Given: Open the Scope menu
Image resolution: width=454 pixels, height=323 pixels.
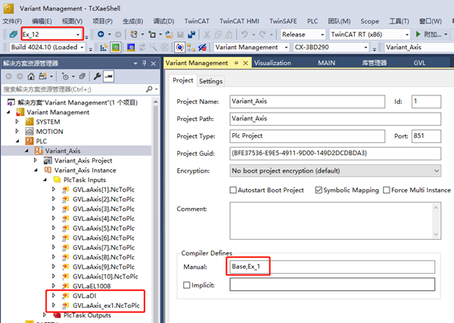Looking at the screenshot, I should (x=369, y=21).
